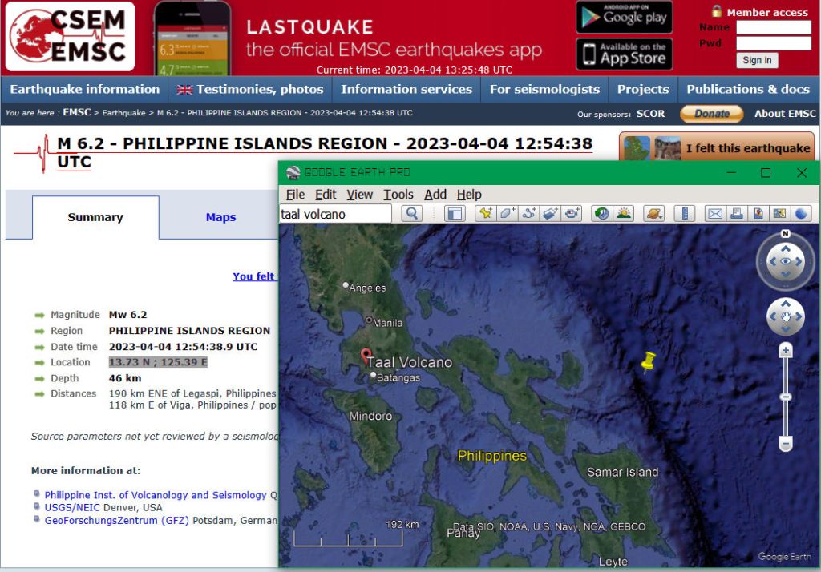Image resolution: width=821 pixels, height=572 pixels.
Task: Select the Add Path tool
Action: [x=528, y=214]
